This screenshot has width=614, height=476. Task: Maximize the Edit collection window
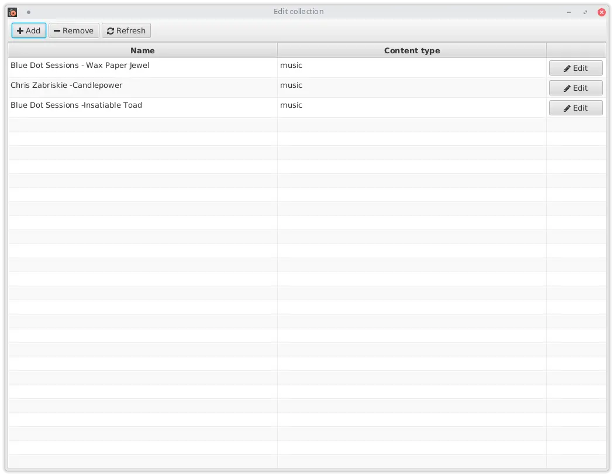click(585, 12)
